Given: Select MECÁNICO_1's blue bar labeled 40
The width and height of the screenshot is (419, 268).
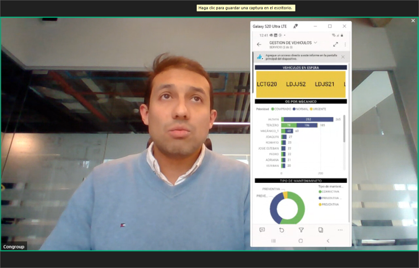Looking at the screenshot, I should (x=289, y=131).
